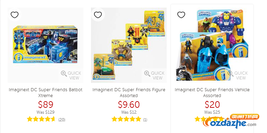Click magnifier icon on Vehicle Assorted image

coord(231,74)
